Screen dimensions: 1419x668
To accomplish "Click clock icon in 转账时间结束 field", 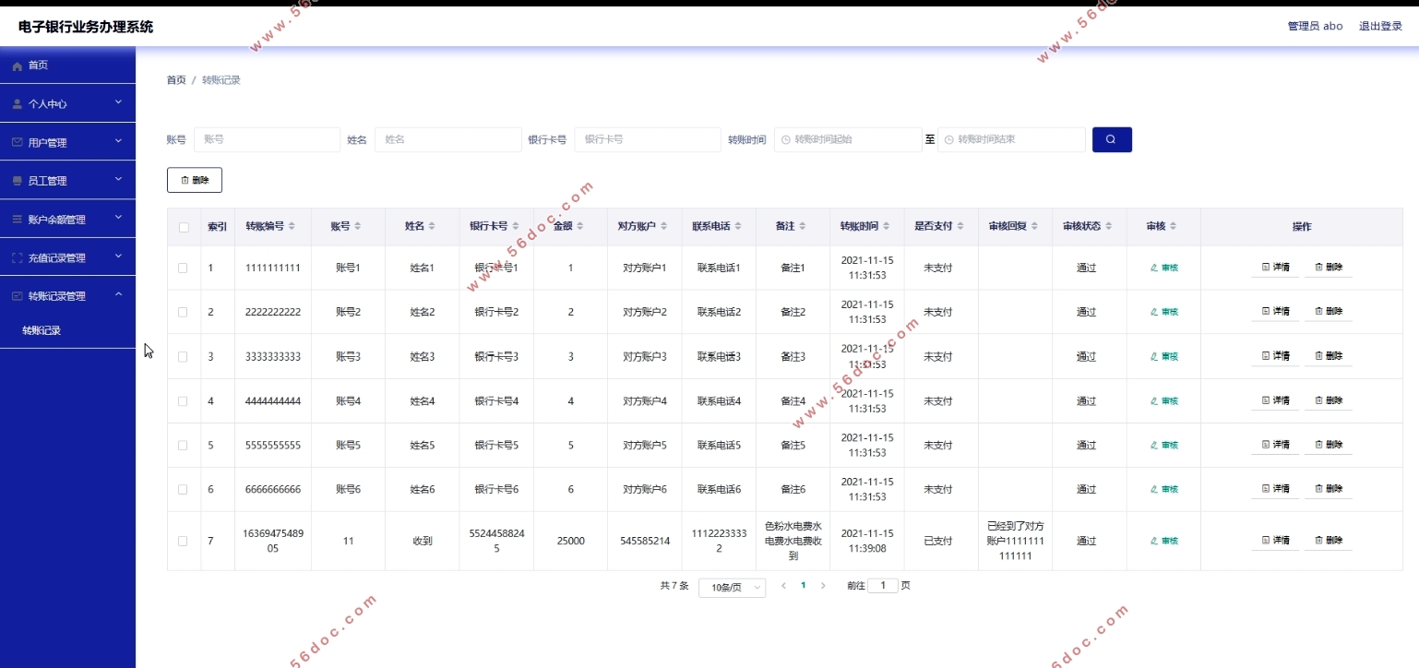I will [949, 140].
